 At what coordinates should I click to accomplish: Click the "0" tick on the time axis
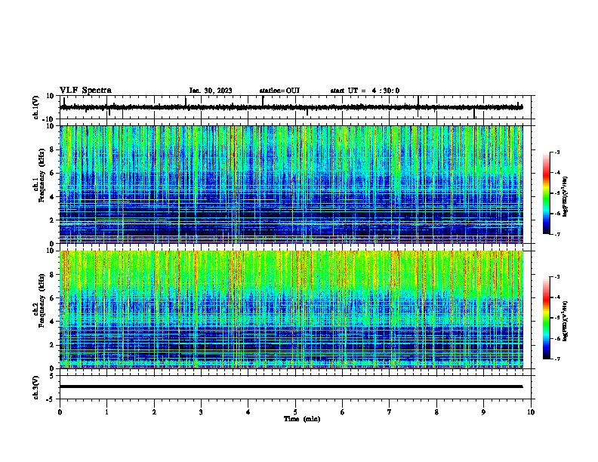click(60, 412)
